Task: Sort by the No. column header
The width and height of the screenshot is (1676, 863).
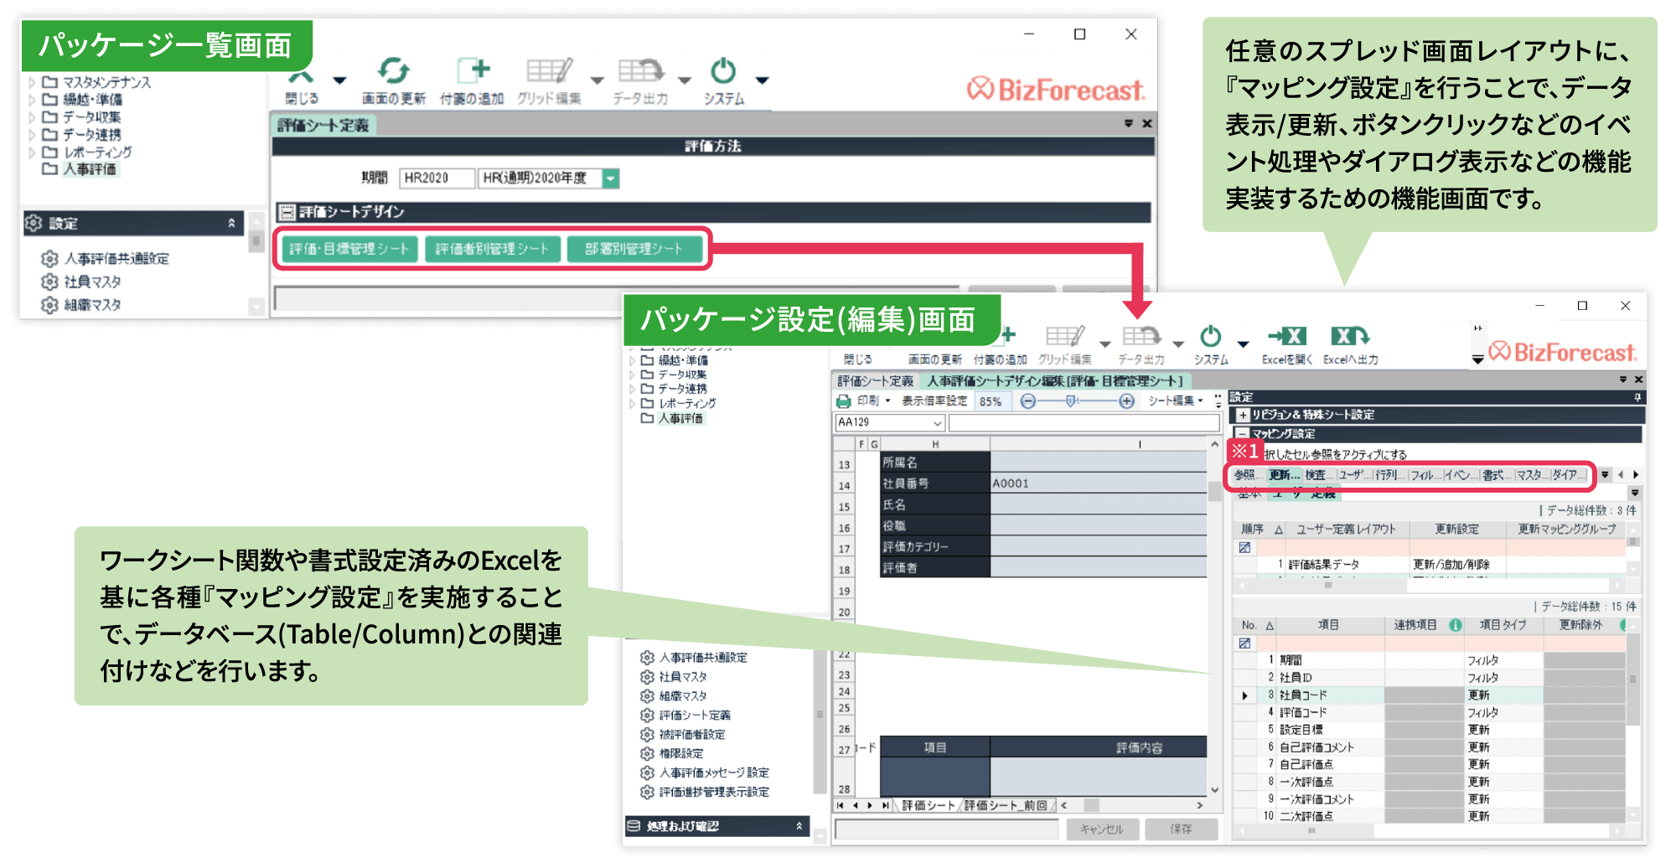Action: click(x=1256, y=625)
